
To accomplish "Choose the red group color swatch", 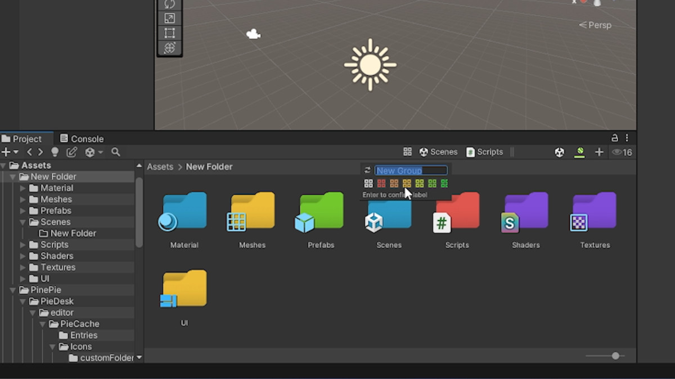I will coord(381,183).
